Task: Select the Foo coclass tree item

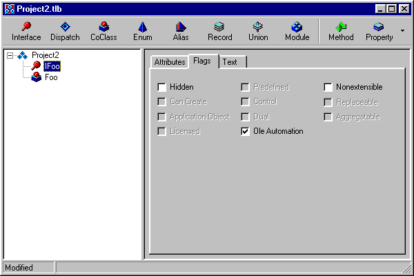Action: click(x=51, y=77)
